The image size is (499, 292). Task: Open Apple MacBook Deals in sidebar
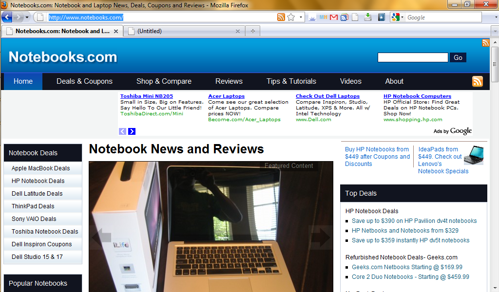tap(41, 168)
